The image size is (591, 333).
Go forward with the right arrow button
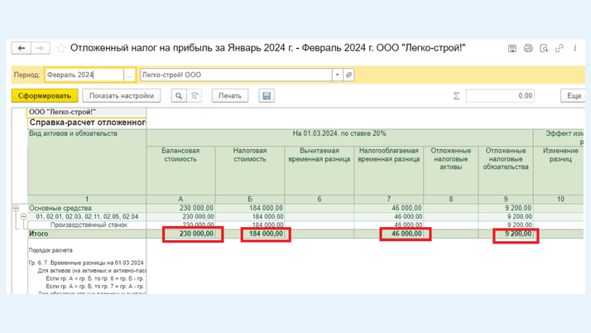(40, 48)
